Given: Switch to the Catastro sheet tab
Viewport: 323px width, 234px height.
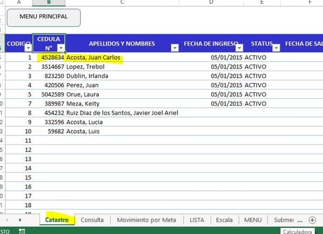Looking at the screenshot, I should click(57, 220).
